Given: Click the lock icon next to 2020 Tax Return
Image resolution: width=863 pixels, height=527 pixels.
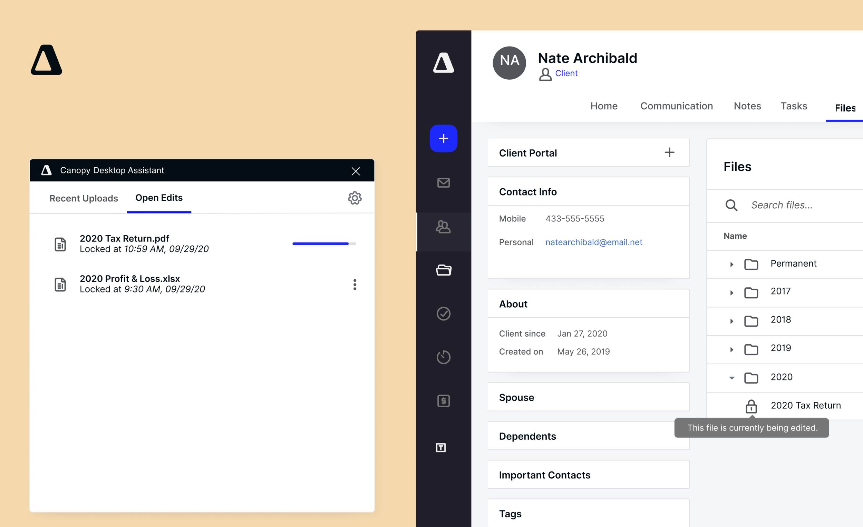Looking at the screenshot, I should (x=751, y=406).
